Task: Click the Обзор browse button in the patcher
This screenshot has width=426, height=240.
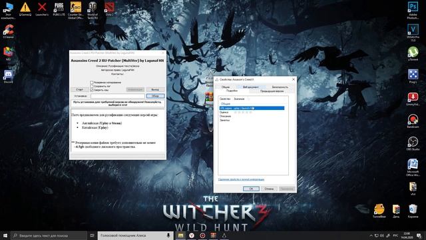Action: click(155, 96)
